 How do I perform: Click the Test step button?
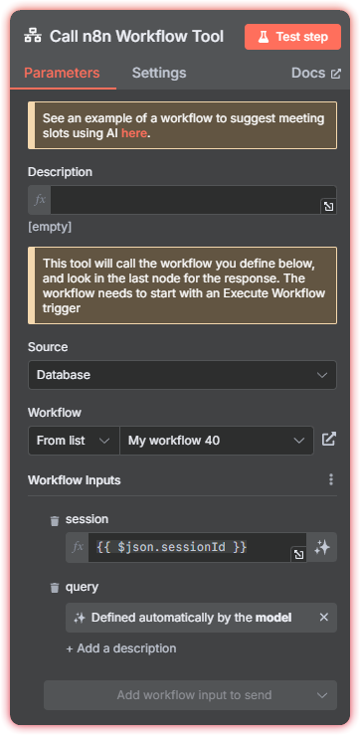pyautogui.click(x=293, y=37)
